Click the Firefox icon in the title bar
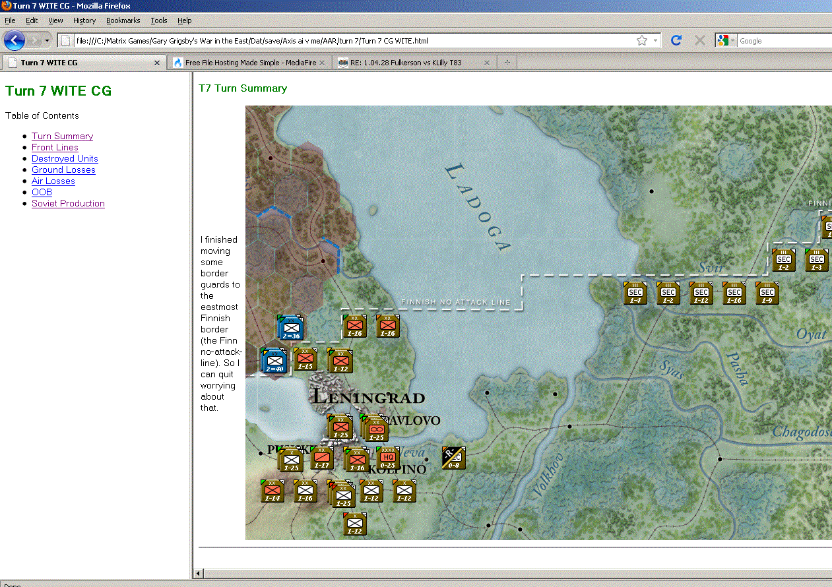The image size is (832, 587). (7, 6)
